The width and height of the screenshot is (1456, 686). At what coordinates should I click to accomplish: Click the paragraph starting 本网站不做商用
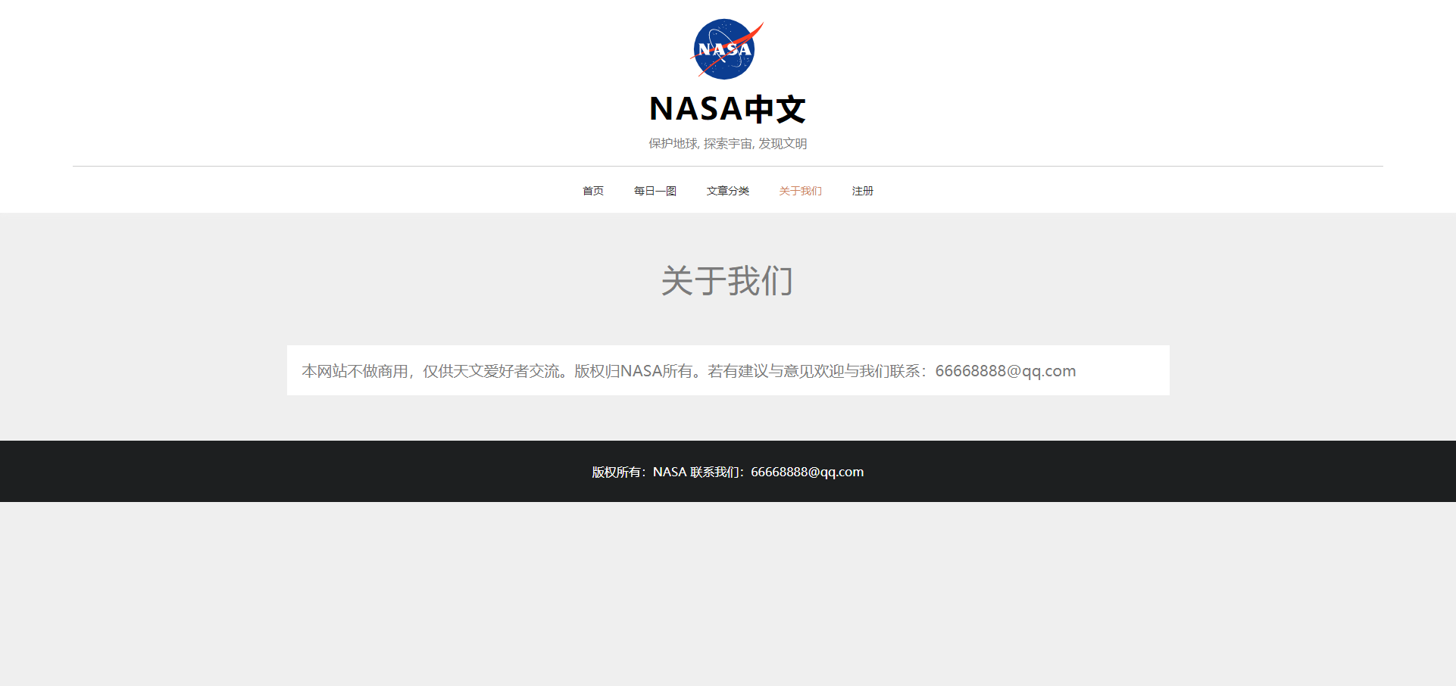689,371
